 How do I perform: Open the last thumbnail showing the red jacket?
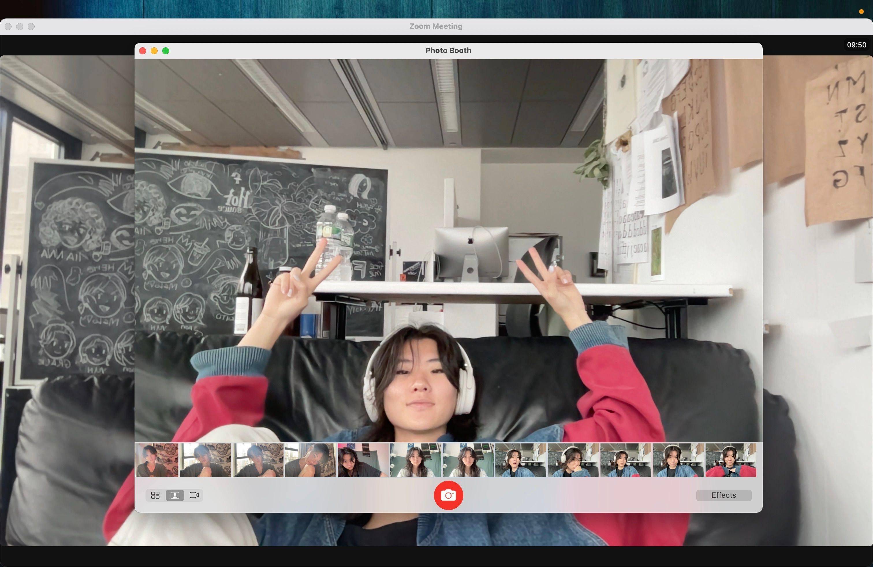(731, 460)
